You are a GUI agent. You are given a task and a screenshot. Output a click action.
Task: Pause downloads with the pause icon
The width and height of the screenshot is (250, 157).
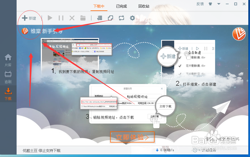pos(61,18)
